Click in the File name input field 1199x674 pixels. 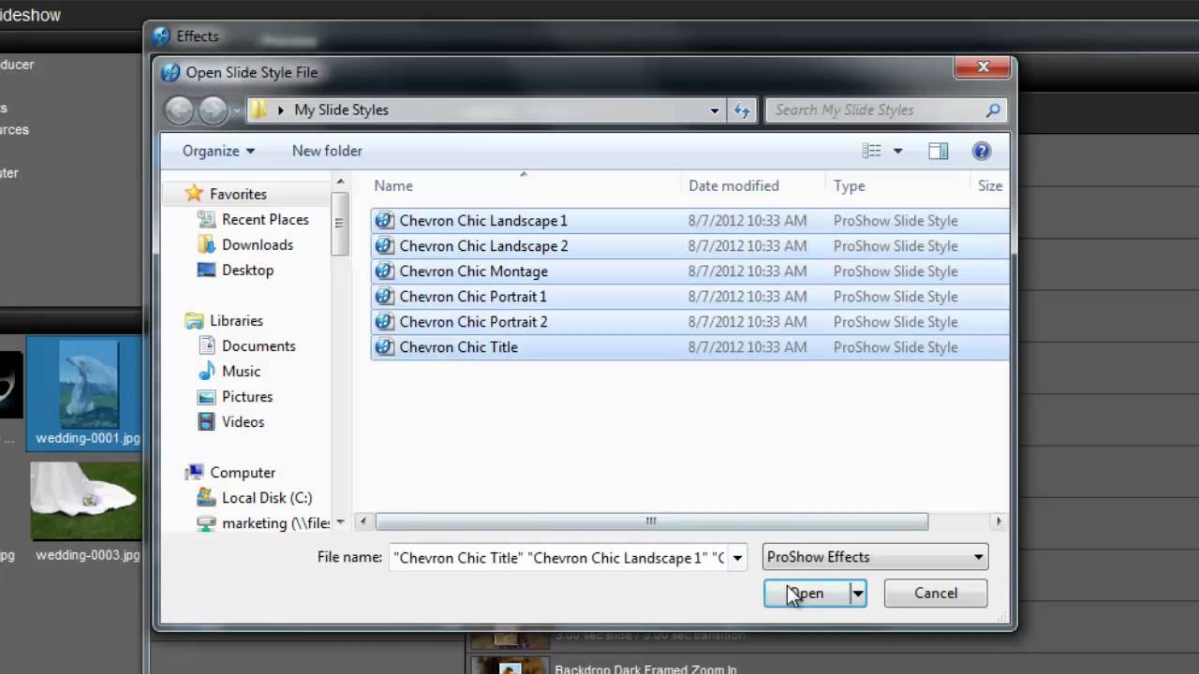[x=558, y=557]
